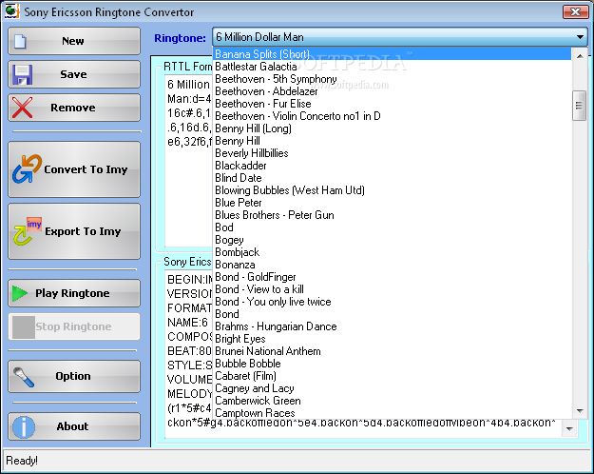This screenshot has width=594, height=474.
Task: Select Bond - GoldFinger
Action: [392, 277]
